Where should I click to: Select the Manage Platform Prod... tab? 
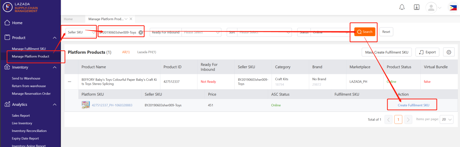click(x=106, y=19)
